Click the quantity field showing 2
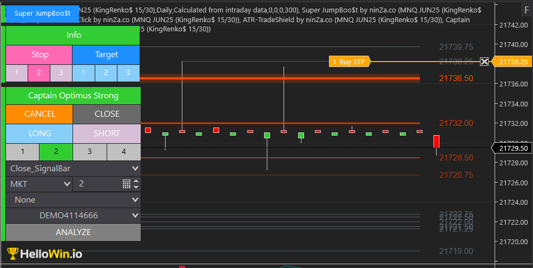 pyautogui.click(x=97, y=184)
